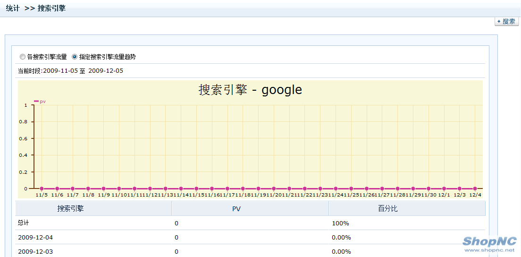The height and width of the screenshot is (257, 521).
Task: Click the 0.00% cell in 2009-12-04 row
Action: pos(341,237)
